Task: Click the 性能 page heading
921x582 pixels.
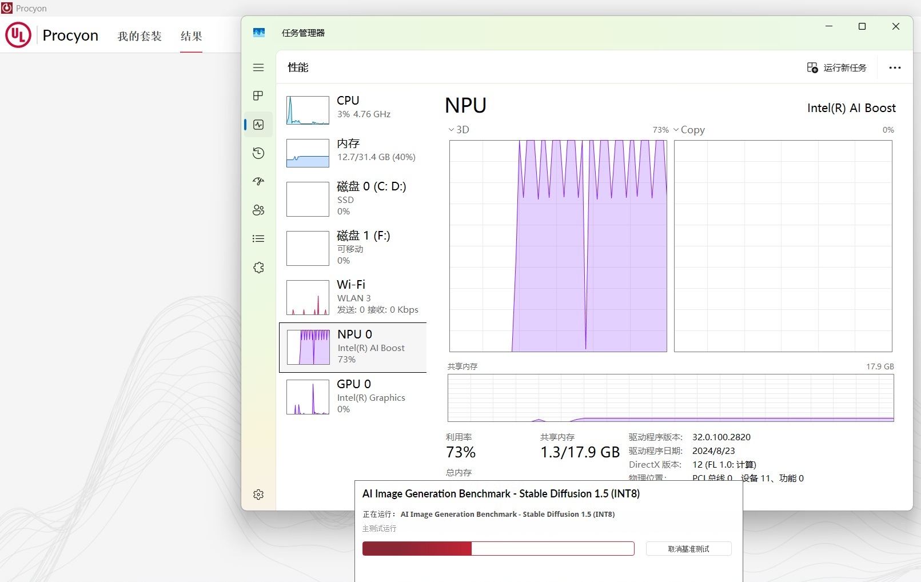Action: [298, 67]
